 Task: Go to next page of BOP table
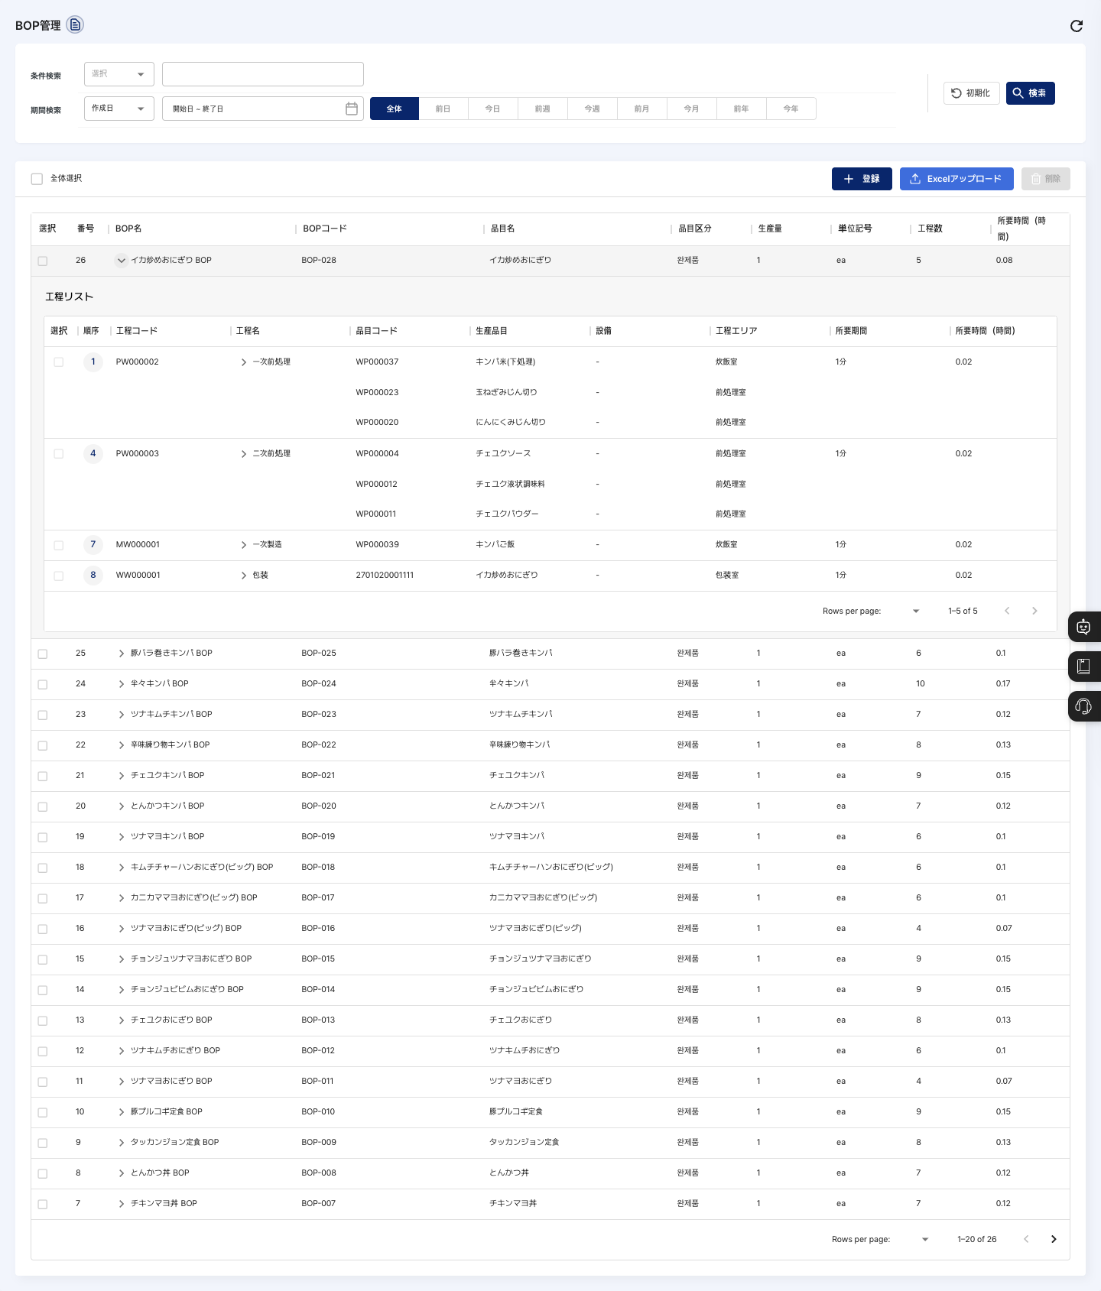(x=1054, y=1239)
